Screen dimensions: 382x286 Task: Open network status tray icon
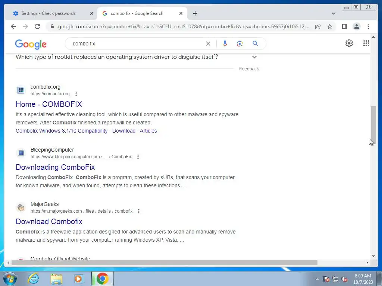(335, 279)
